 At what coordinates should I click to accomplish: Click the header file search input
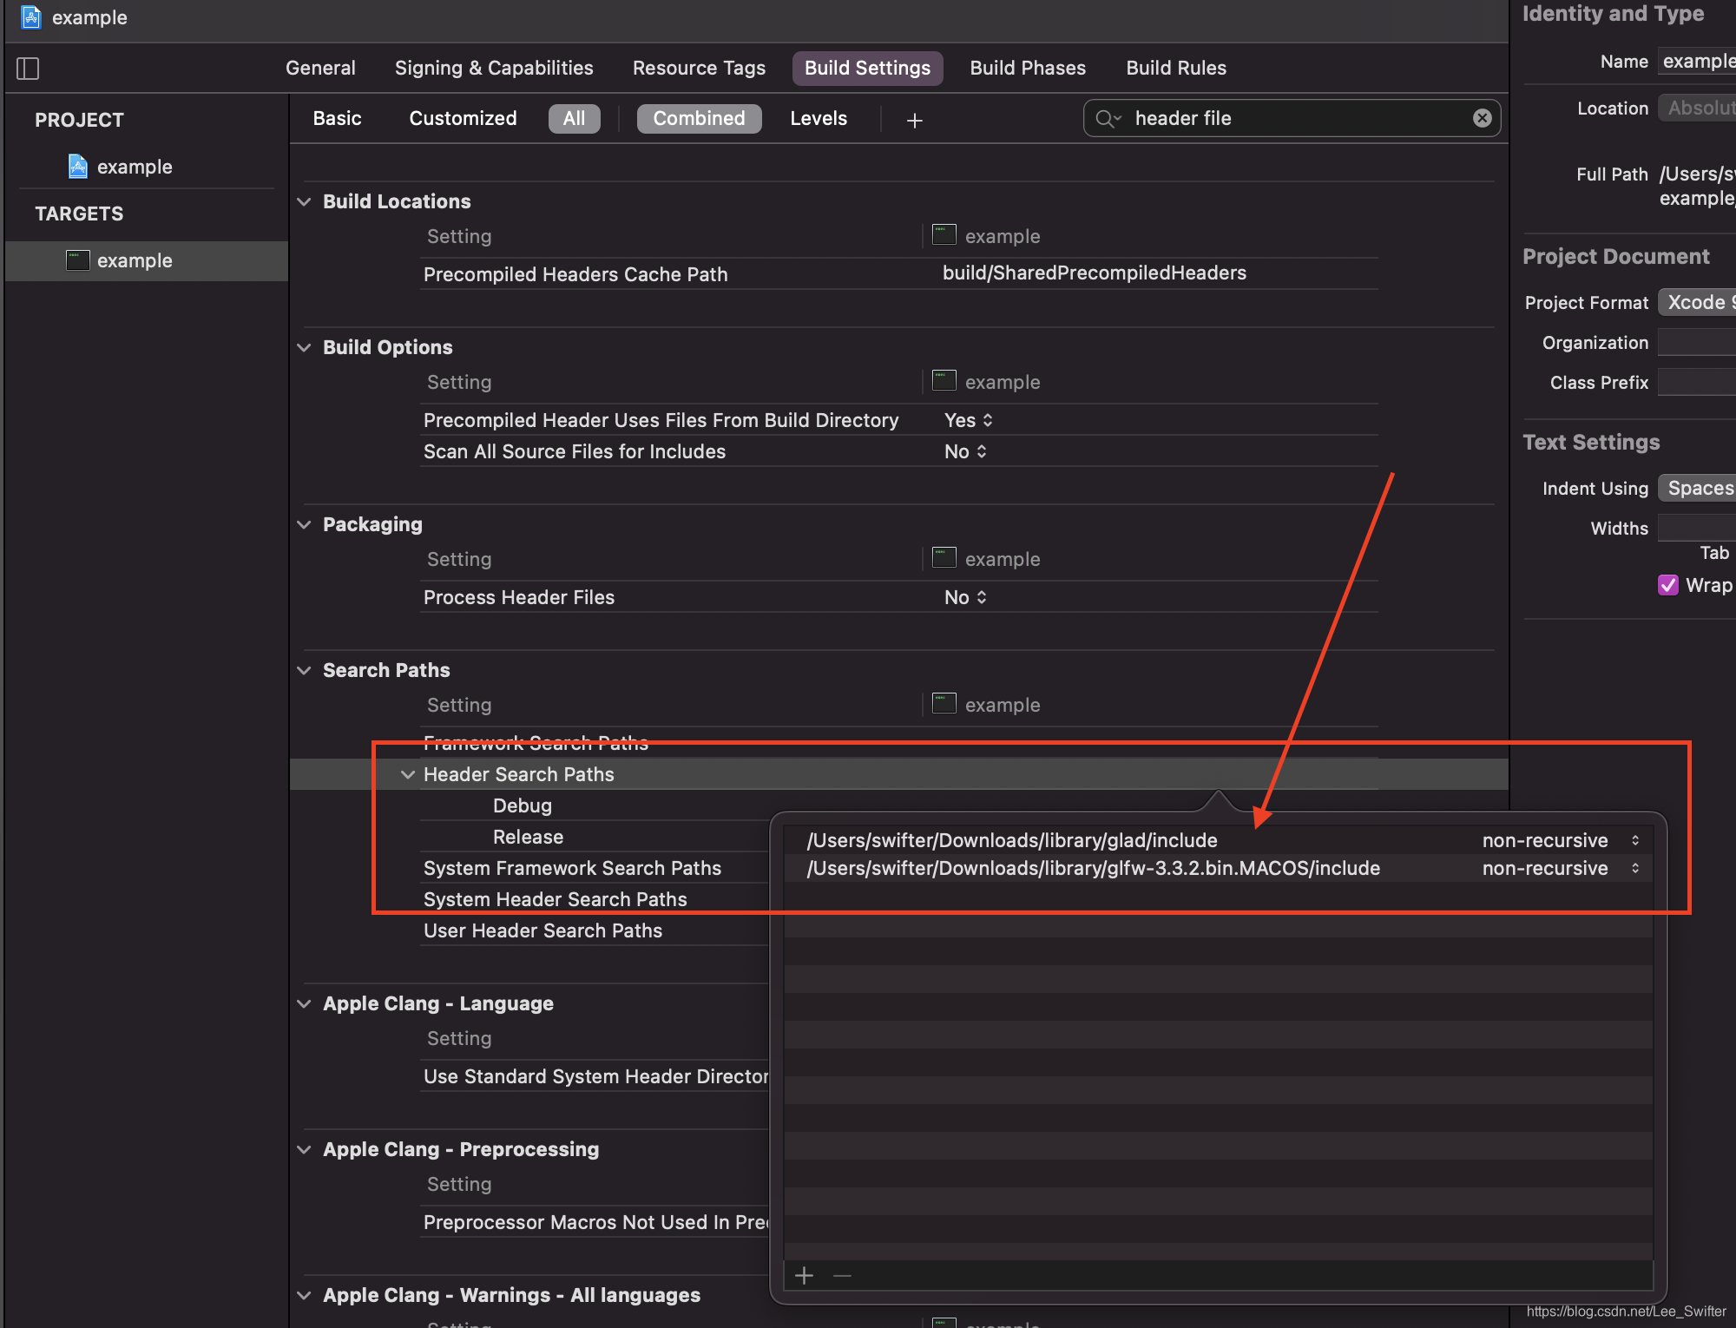(x=1293, y=118)
